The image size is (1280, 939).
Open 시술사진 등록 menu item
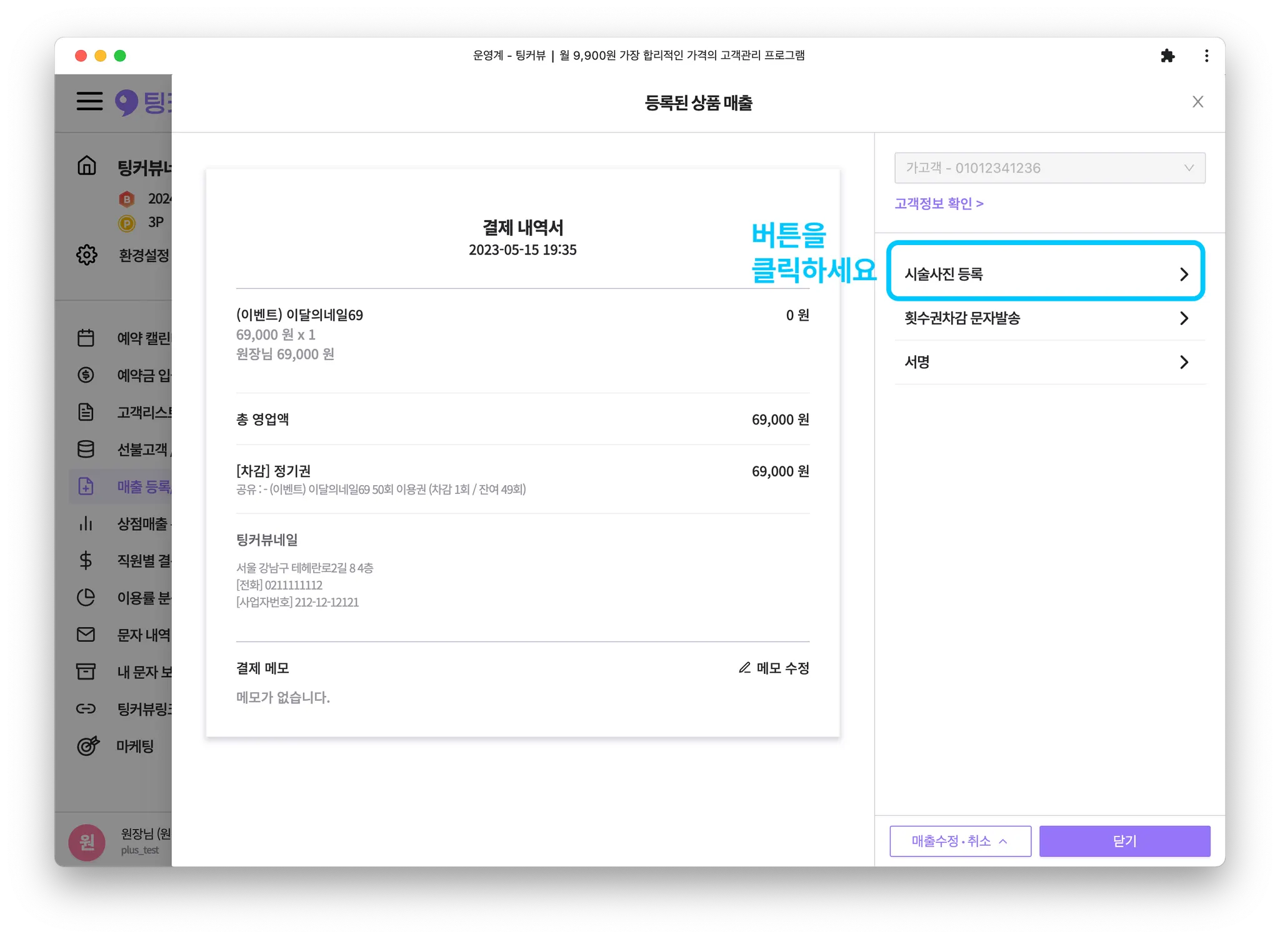click(1046, 274)
